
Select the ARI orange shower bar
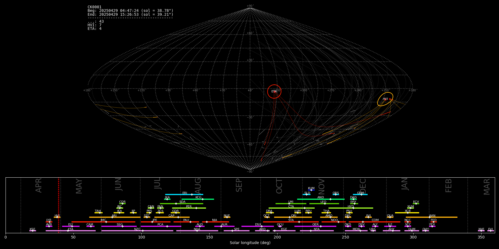(115, 217)
